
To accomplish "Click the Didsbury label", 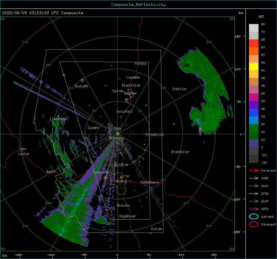I will [116, 138].
